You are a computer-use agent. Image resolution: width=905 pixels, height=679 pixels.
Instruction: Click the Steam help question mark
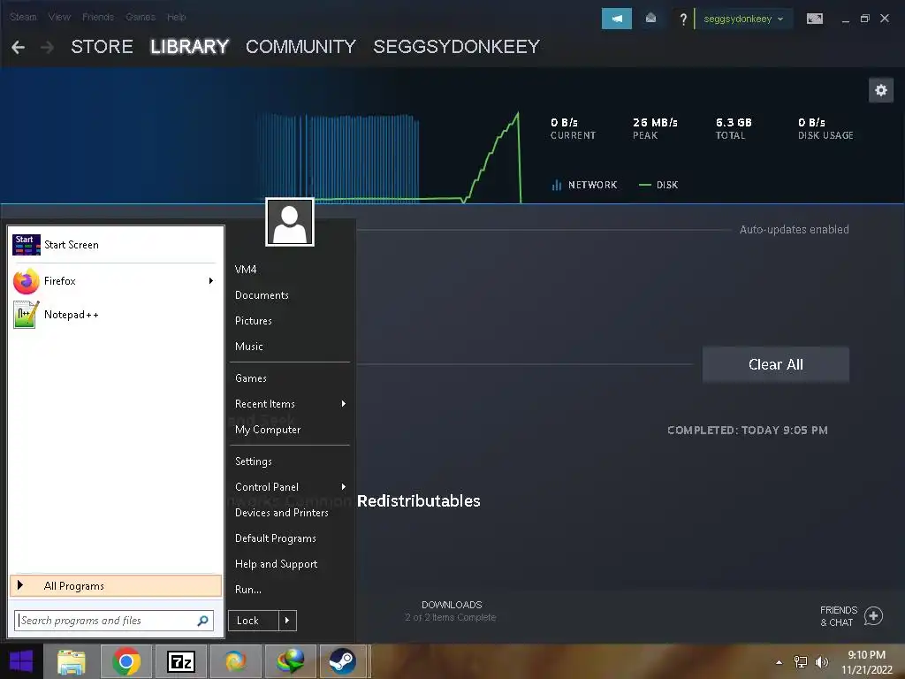(683, 19)
